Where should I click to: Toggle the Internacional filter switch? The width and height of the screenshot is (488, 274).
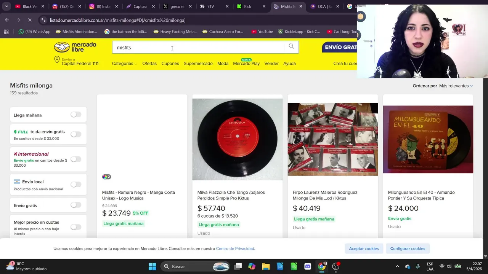coord(76,159)
